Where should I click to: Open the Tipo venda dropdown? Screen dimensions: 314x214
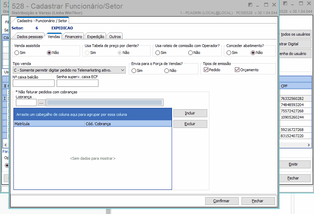123,70
